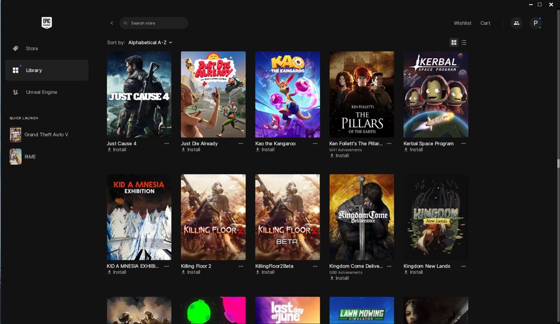Viewport: 560px width, 324px height.
Task: Open options menu for KillingFloor2Beta
Action: (x=315, y=266)
